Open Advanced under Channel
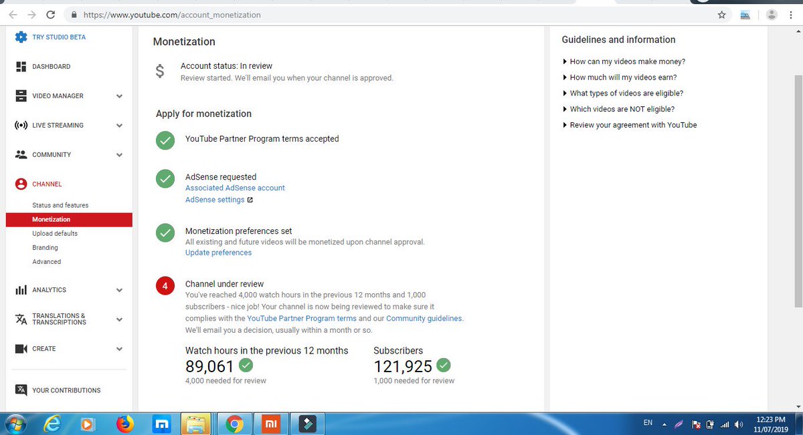The width and height of the screenshot is (803, 435). 47,262
